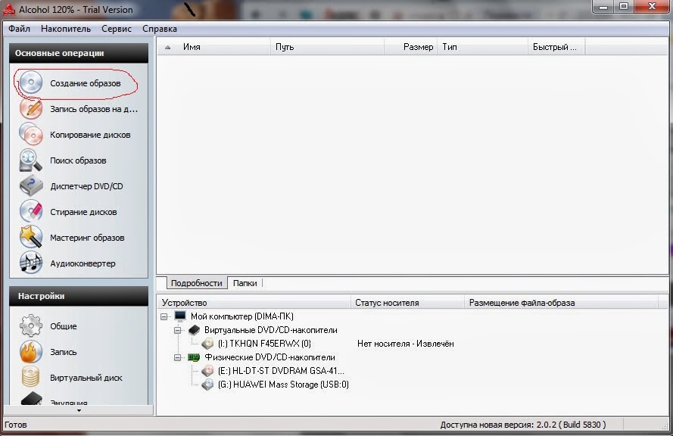The height and width of the screenshot is (436, 673).
Task: Open Общие settings link
Action: point(64,326)
